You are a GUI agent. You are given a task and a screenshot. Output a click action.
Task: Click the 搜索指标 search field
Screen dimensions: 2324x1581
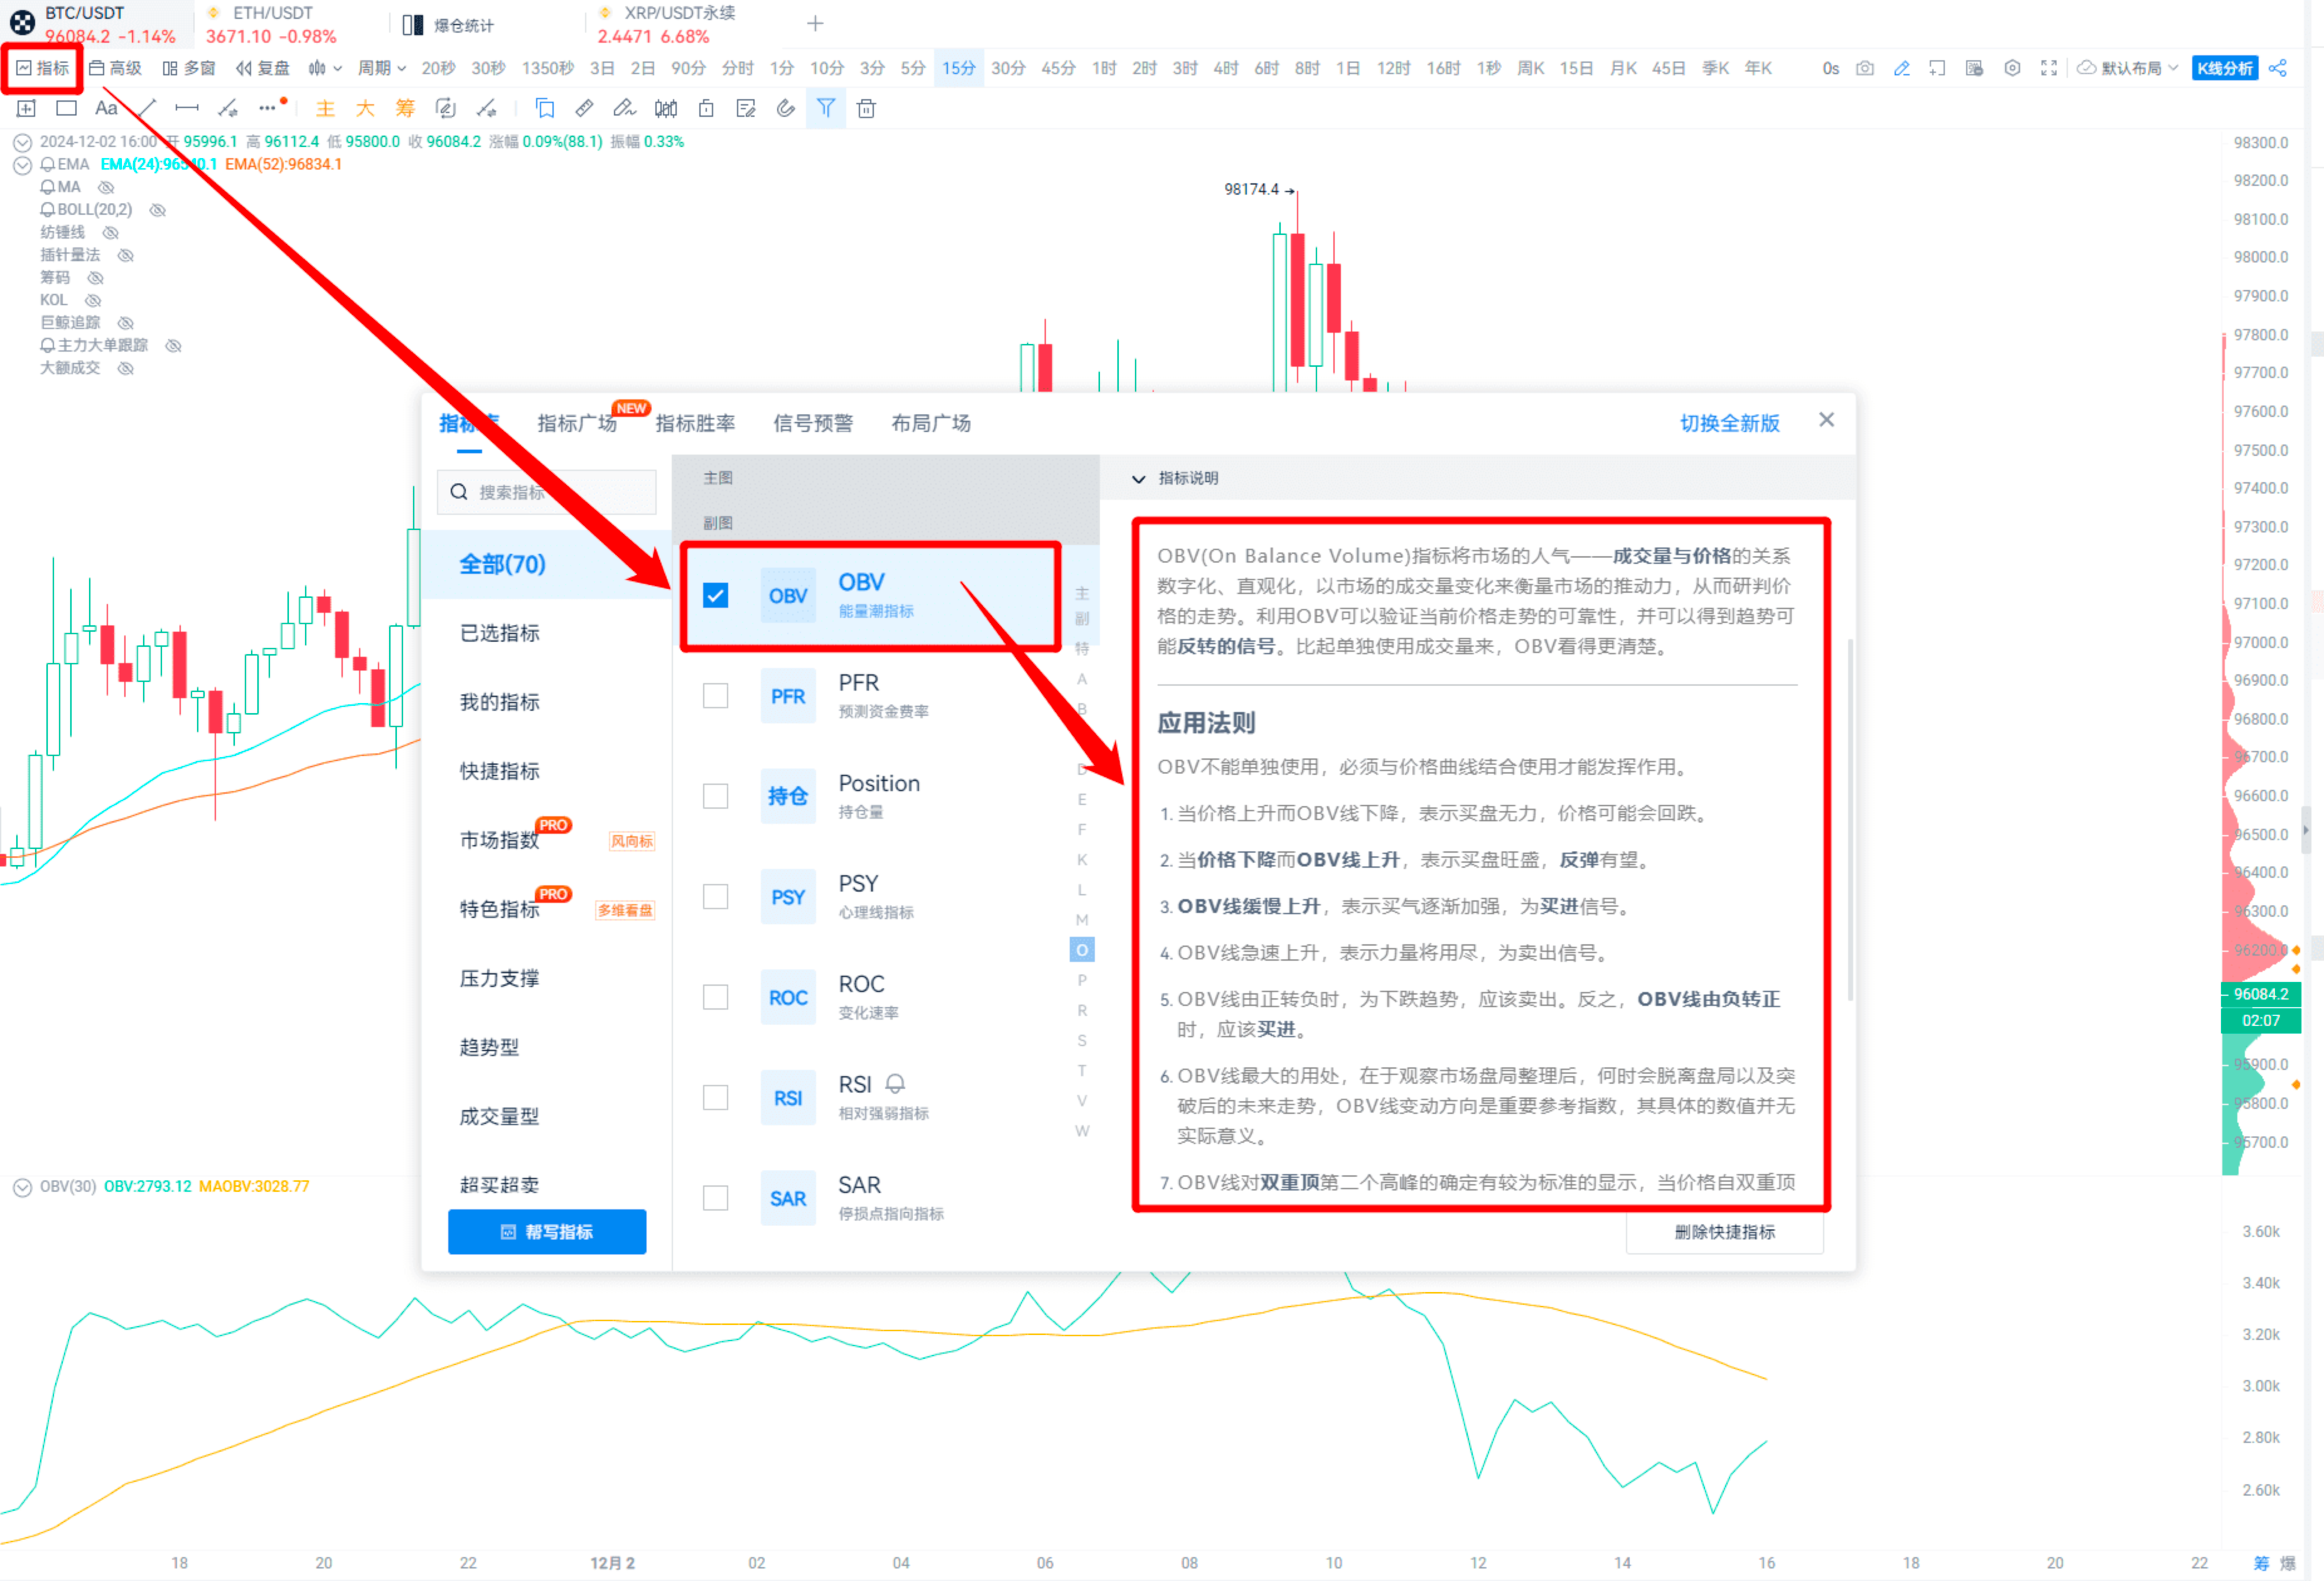coord(547,491)
